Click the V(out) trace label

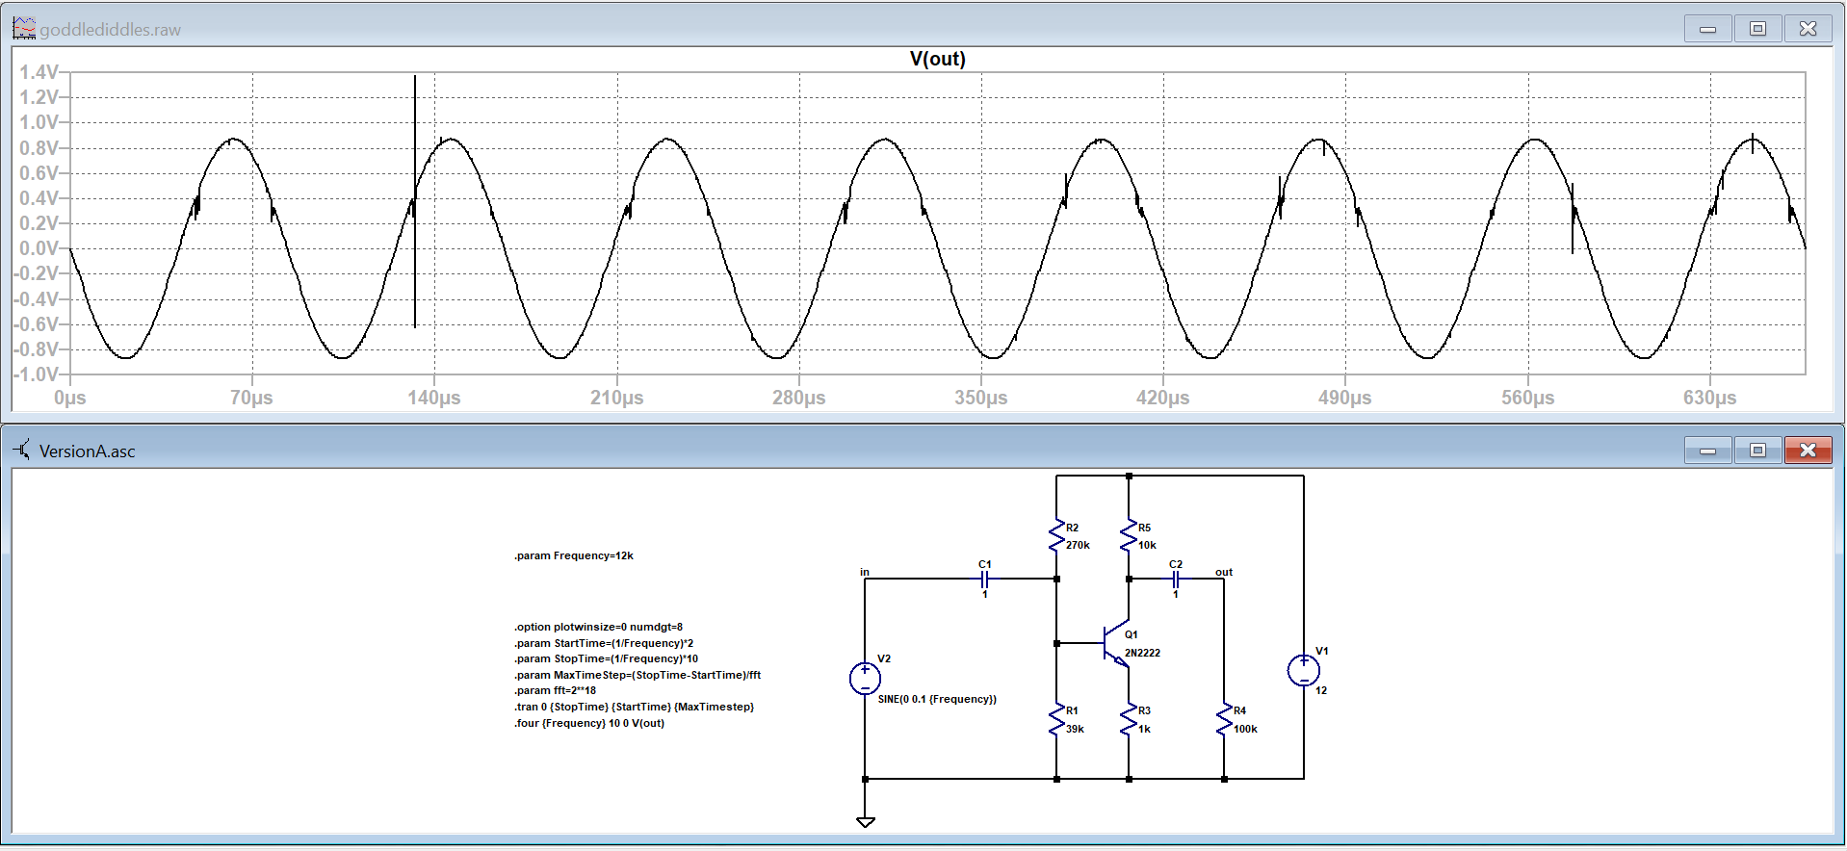point(937,59)
